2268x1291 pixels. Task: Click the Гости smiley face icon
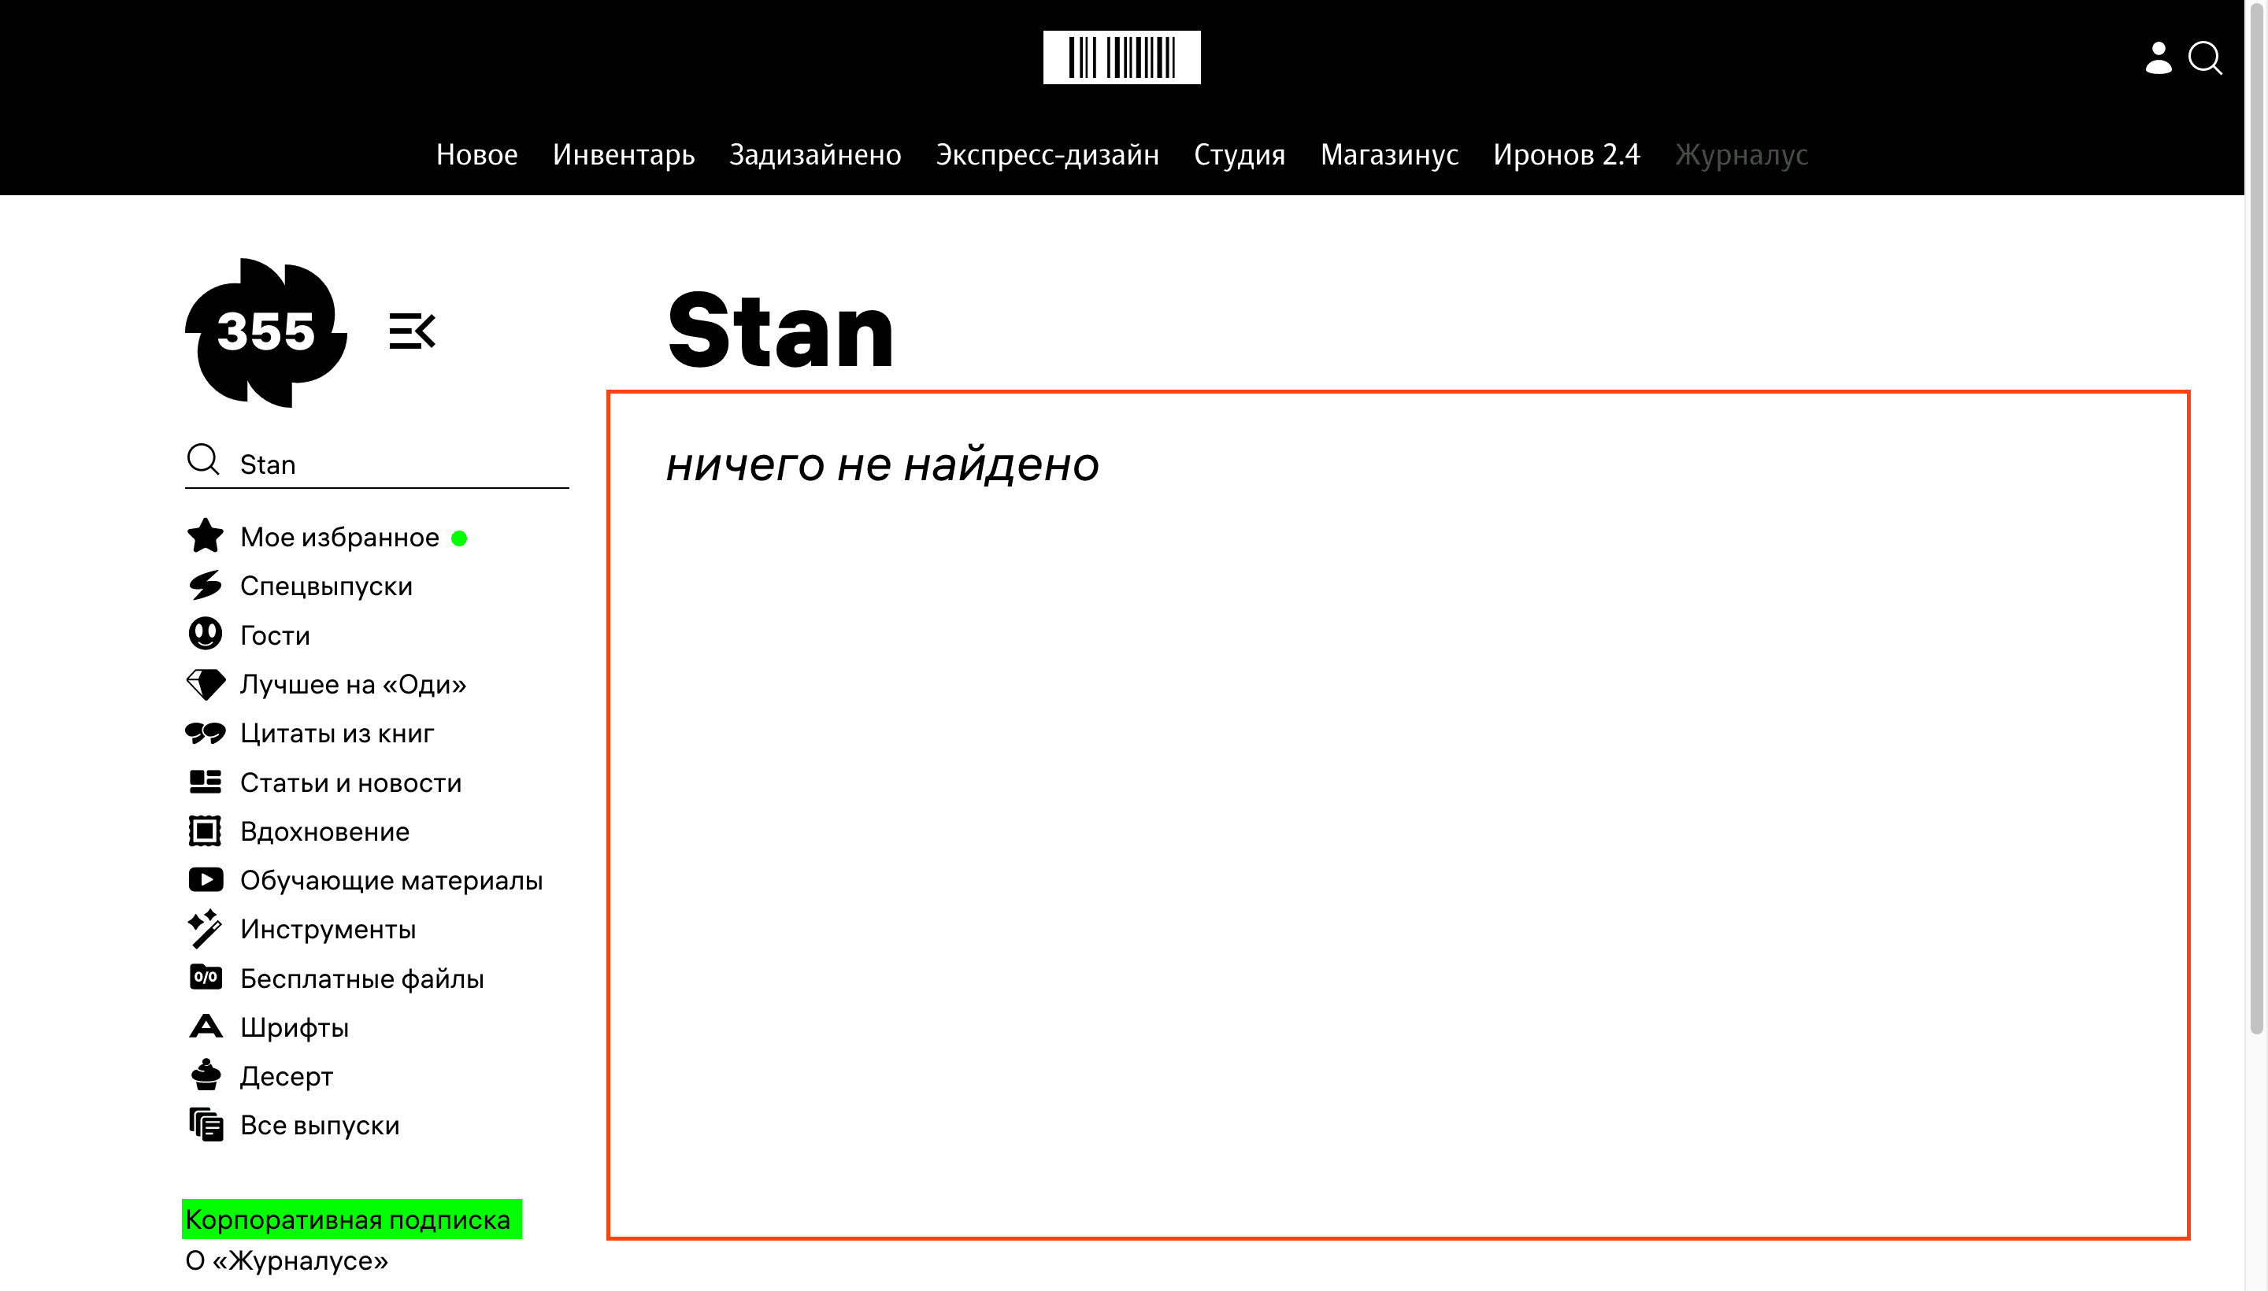click(205, 634)
